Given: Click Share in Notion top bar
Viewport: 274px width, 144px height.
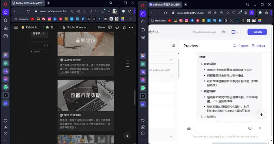Looking at the screenshot, I should click(101, 27).
